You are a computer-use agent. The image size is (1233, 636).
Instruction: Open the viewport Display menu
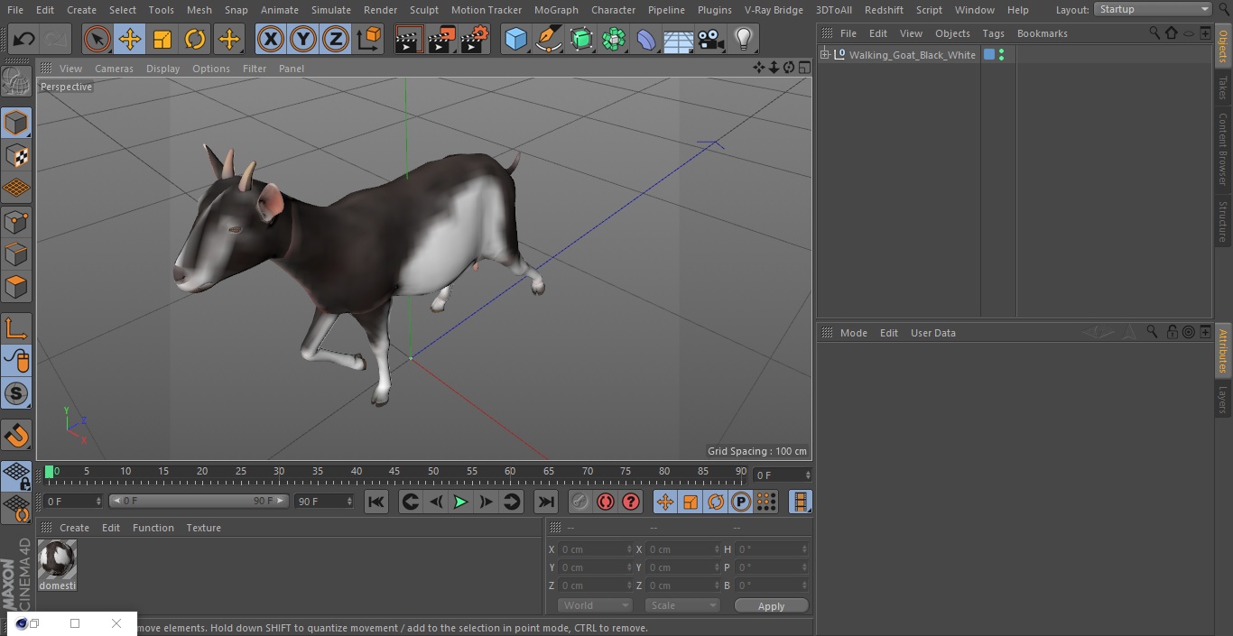162,69
